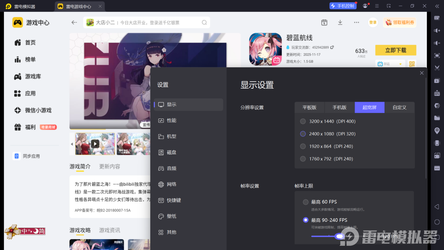The height and width of the screenshot is (250, 444).
Task: Open the location pin tool in sidebar
Action: (x=437, y=131)
